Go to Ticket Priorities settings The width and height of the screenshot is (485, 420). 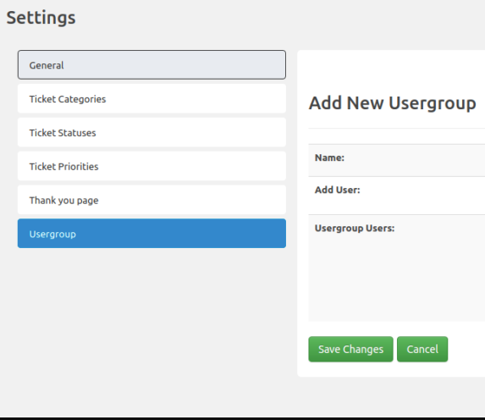click(152, 166)
